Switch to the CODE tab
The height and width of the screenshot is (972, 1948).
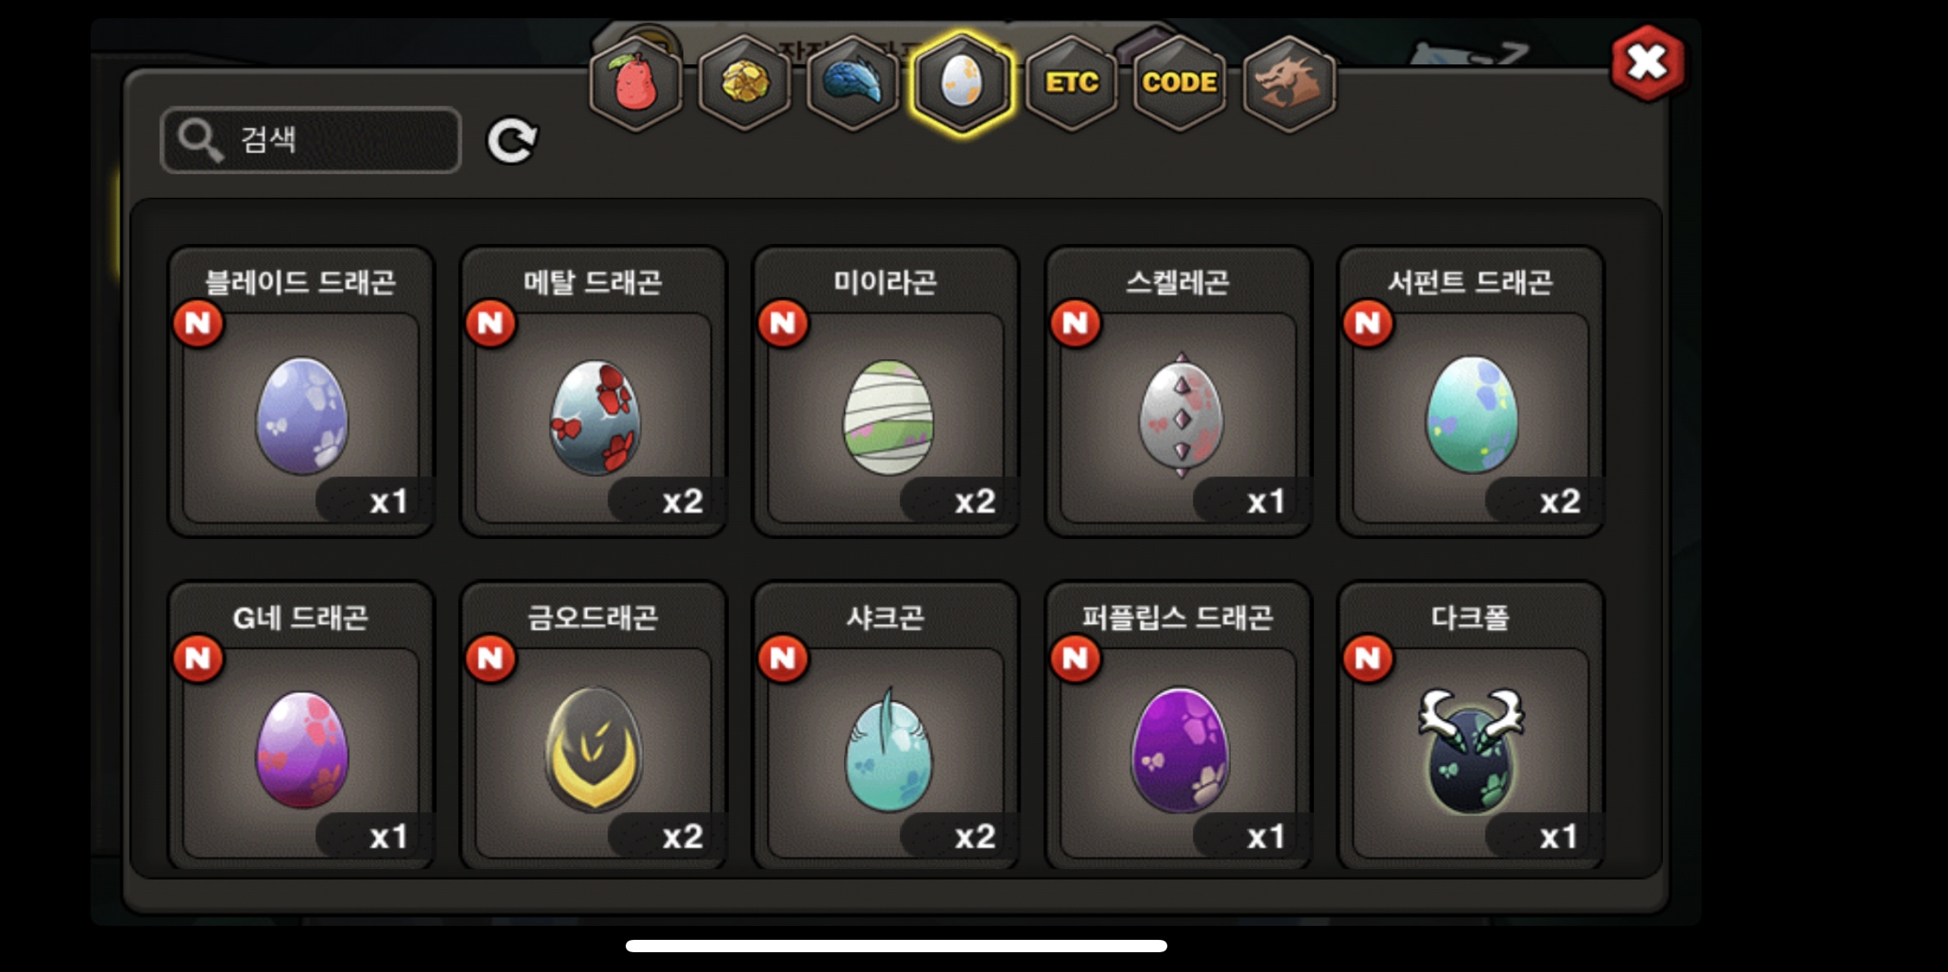tap(1180, 83)
